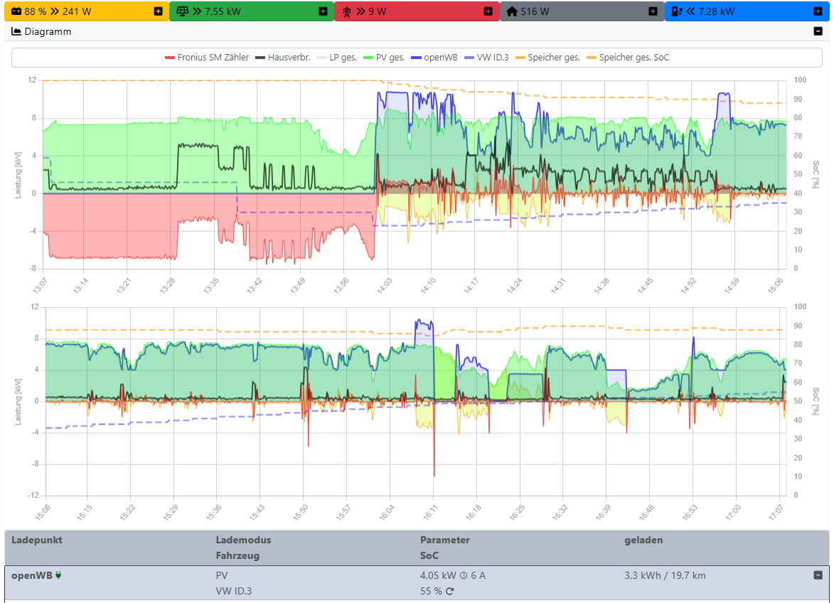Click the grid meter icon on the green tile
Image resolution: width=834 pixels, height=603 pixels.
point(182,11)
